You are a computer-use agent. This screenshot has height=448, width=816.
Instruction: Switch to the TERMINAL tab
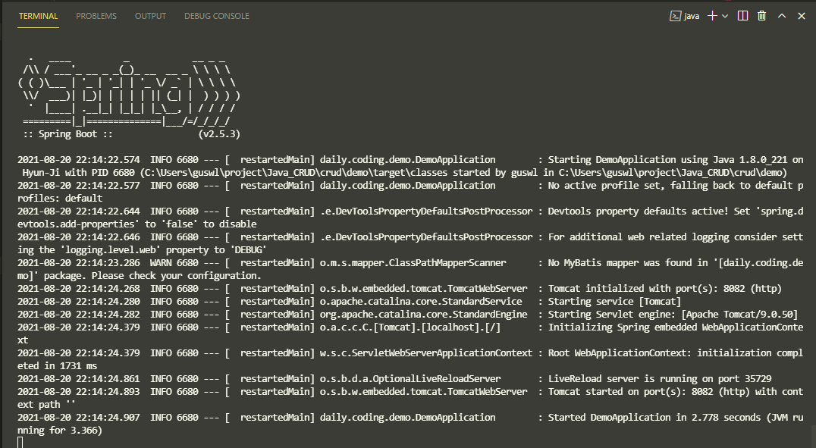(x=38, y=16)
